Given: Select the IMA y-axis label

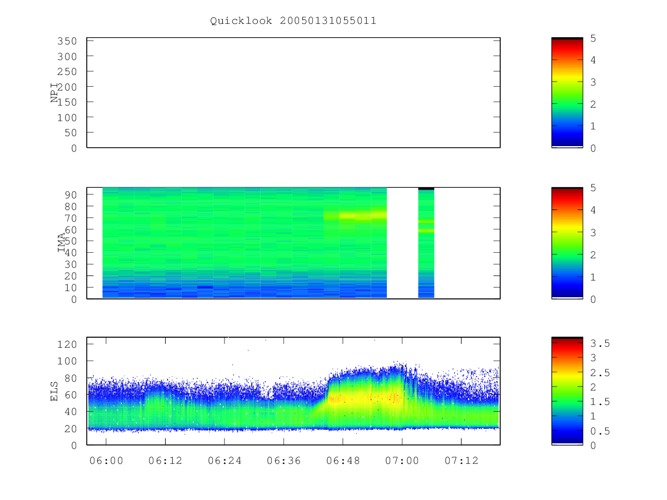Looking at the screenshot, I should click(x=62, y=243).
